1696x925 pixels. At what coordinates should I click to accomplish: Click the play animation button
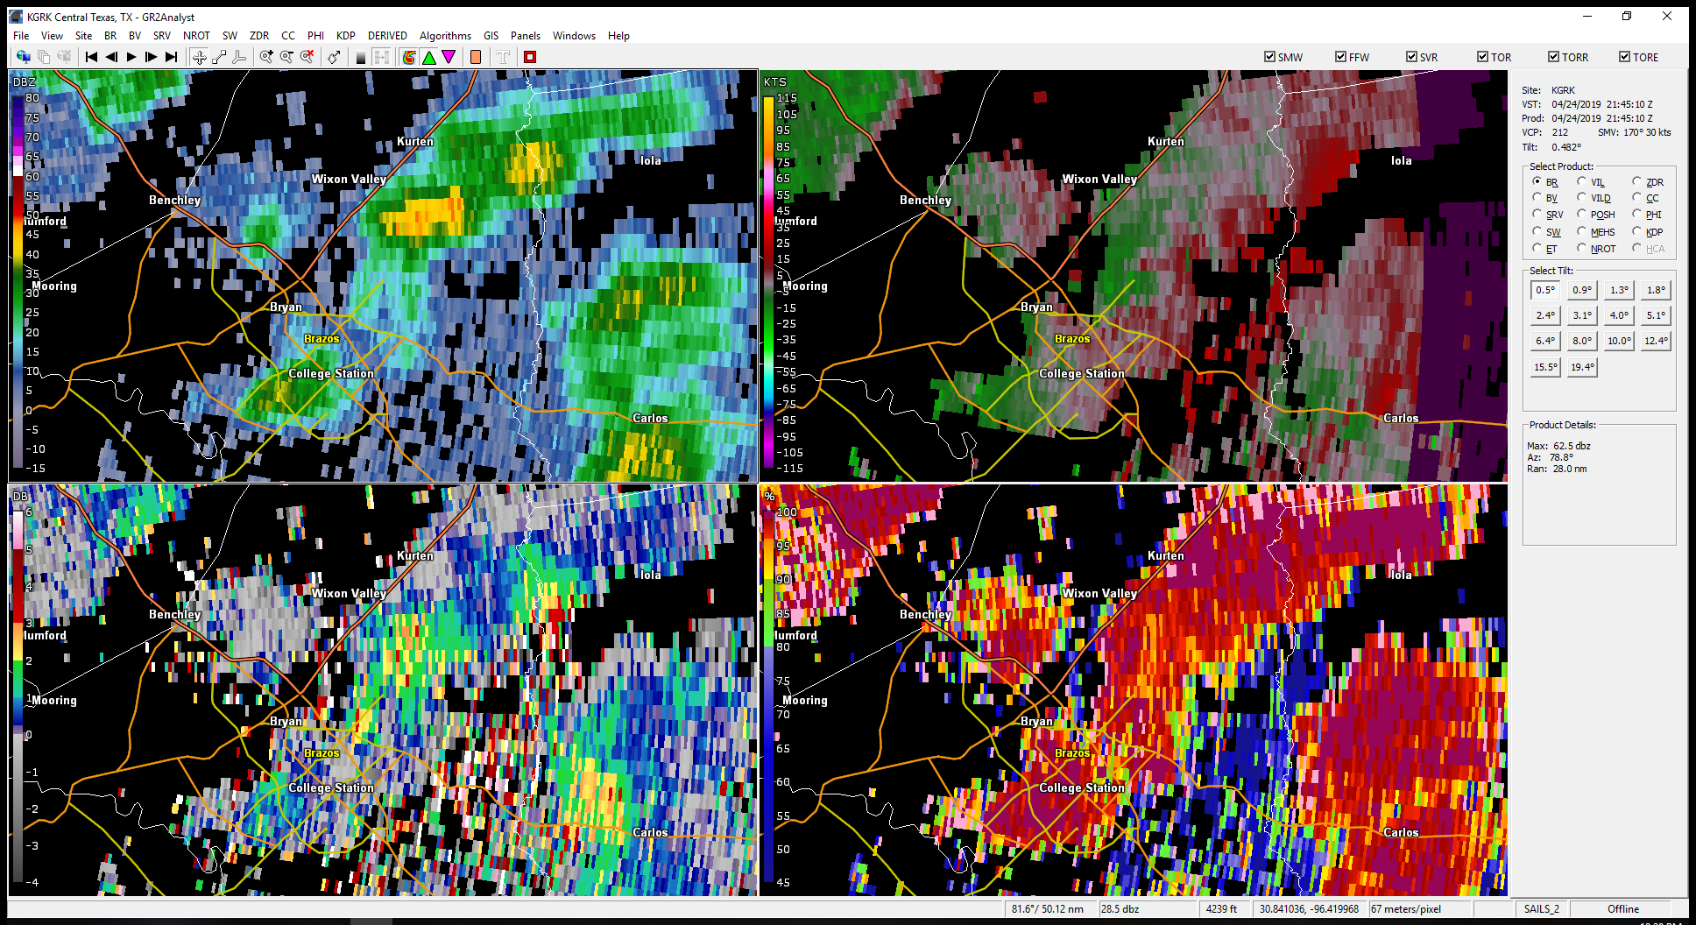[x=131, y=57]
